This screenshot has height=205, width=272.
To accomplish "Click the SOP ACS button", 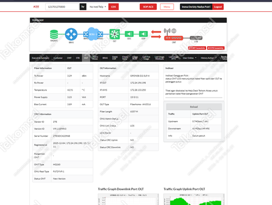I will pyautogui.click(x=148, y=7).
